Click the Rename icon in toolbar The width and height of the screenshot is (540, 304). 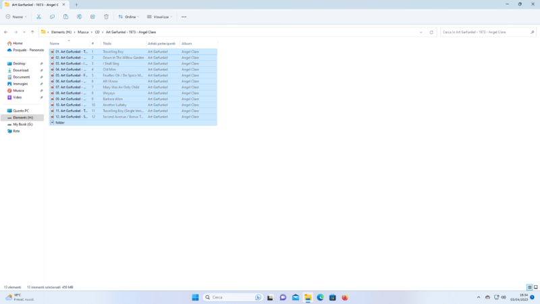(x=79, y=16)
